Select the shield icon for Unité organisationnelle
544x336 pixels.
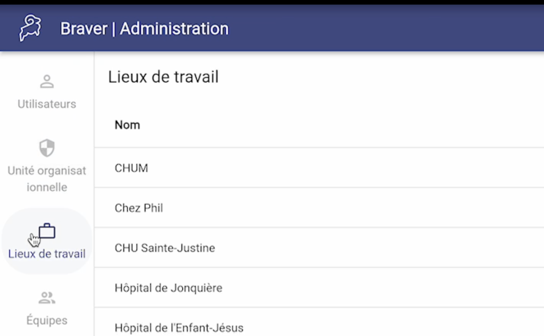pyautogui.click(x=47, y=148)
